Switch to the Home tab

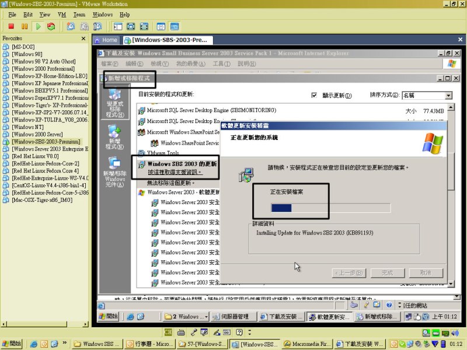tap(106, 40)
